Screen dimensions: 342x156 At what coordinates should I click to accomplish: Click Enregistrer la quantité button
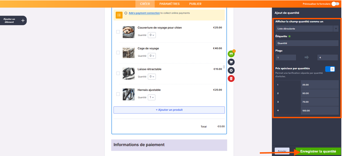click(x=318, y=151)
